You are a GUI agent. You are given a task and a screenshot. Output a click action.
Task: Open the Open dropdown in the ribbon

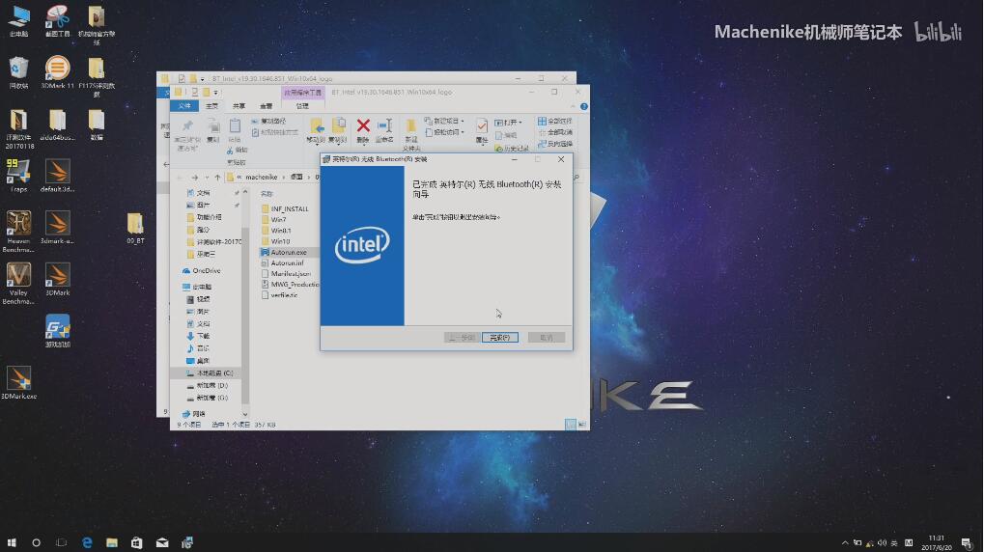(x=508, y=123)
